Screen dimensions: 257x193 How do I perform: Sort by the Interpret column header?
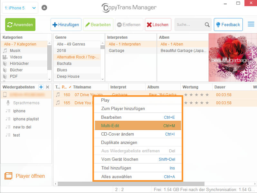pos(127,87)
